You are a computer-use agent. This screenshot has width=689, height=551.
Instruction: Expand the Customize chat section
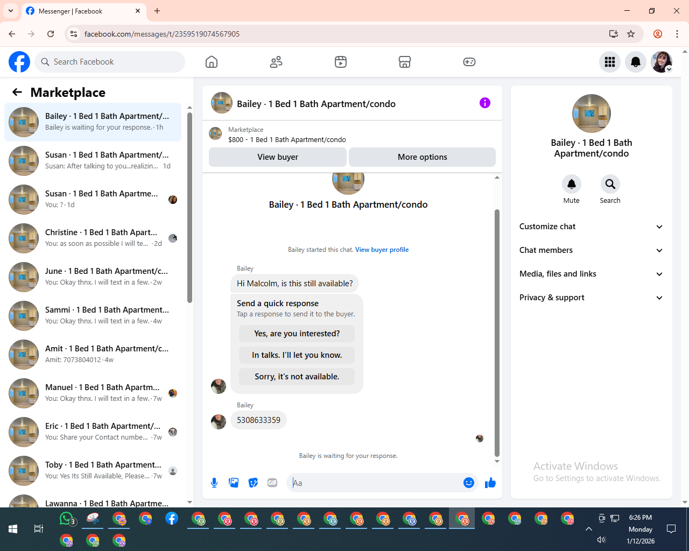click(592, 227)
